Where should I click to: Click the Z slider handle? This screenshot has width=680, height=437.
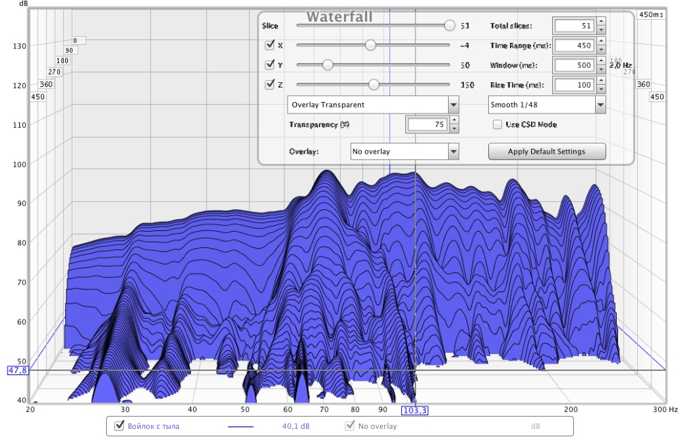[x=373, y=85]
